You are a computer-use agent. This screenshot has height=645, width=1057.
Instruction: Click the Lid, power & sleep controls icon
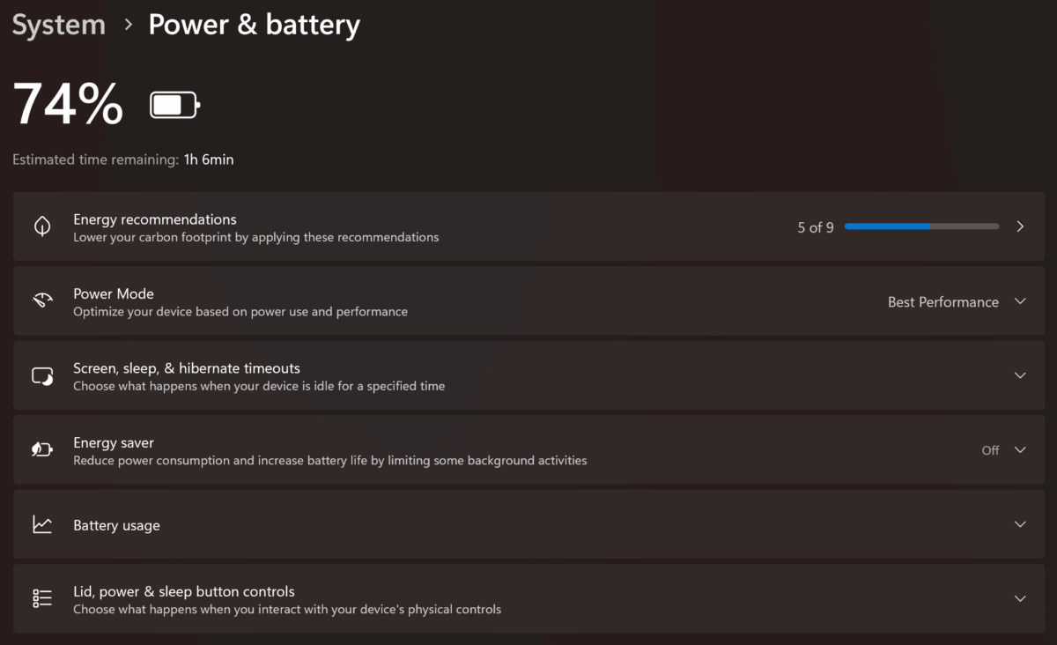[42, 599]
